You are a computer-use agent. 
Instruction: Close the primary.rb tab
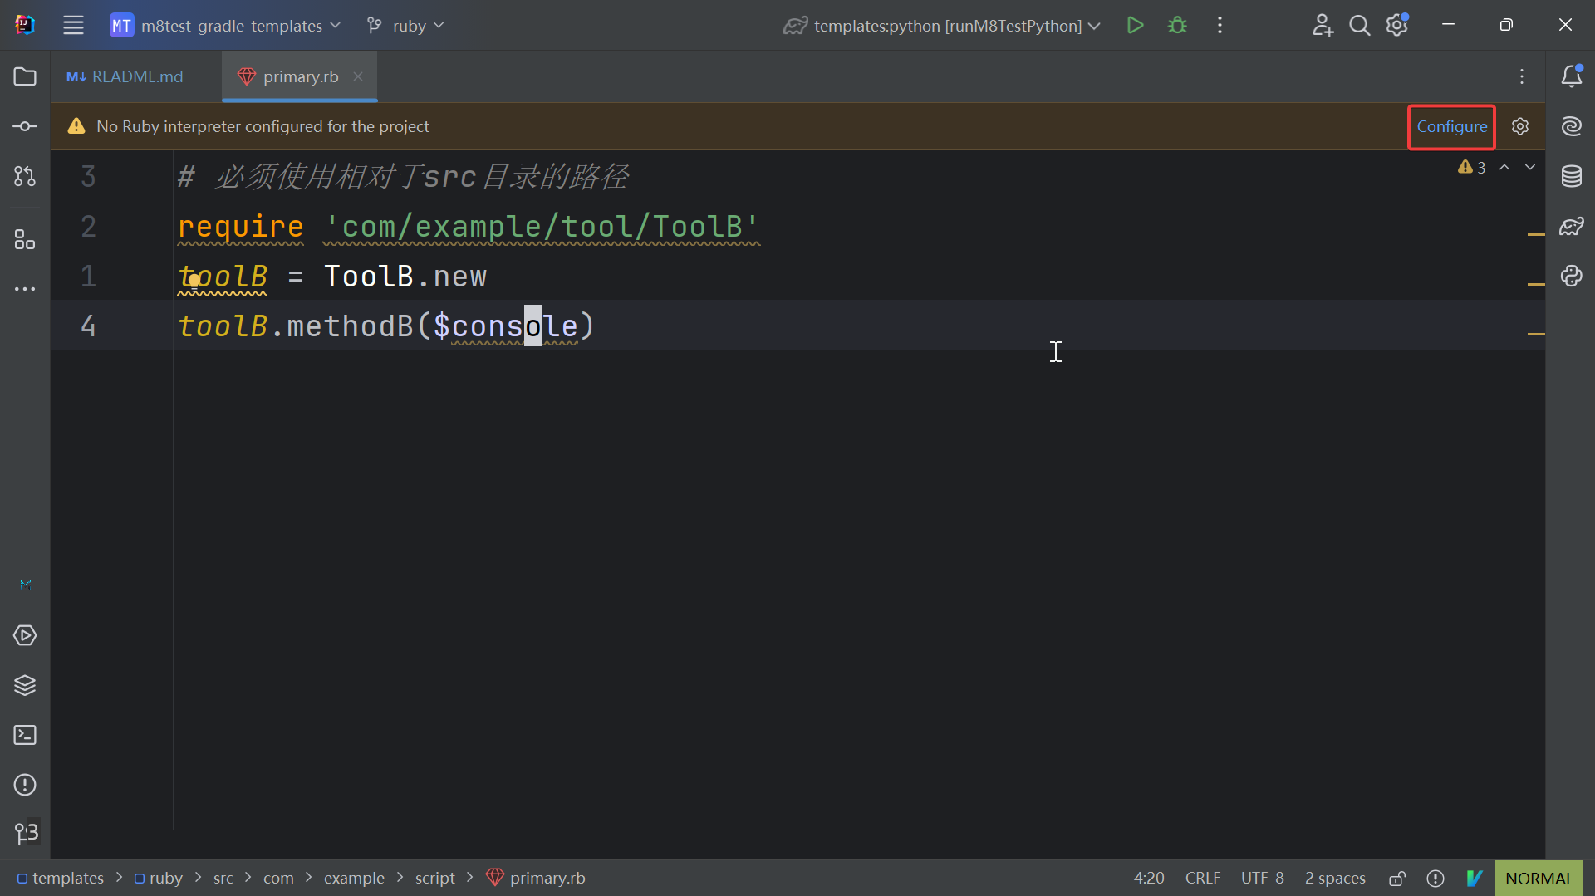coord(358,76)
